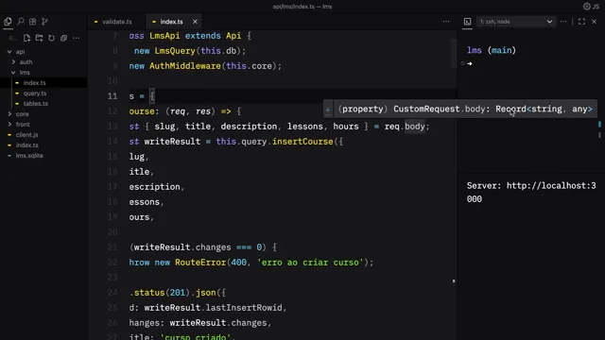Click writeResult.lastInsertRowid on line 25
Image resolution: width=605 pixels, height=340 pixels.
coord(213,308)
